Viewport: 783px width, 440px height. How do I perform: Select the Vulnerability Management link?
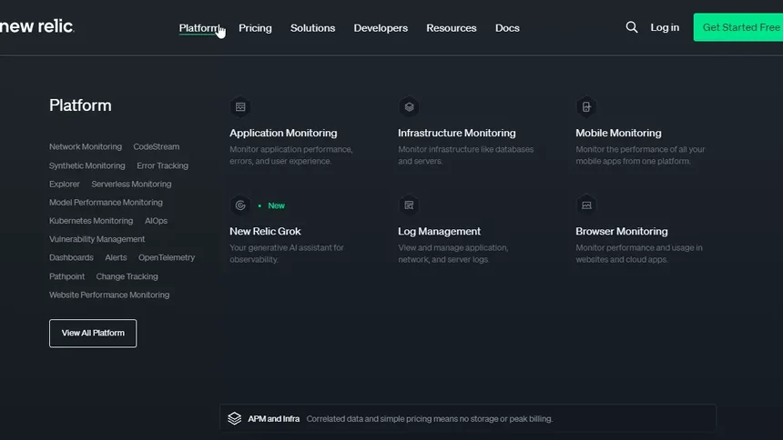click(97, 239)
